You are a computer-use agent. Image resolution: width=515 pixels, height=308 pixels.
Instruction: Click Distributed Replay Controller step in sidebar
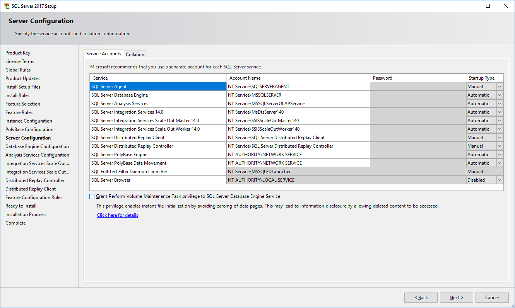click(x=35, y=180)
